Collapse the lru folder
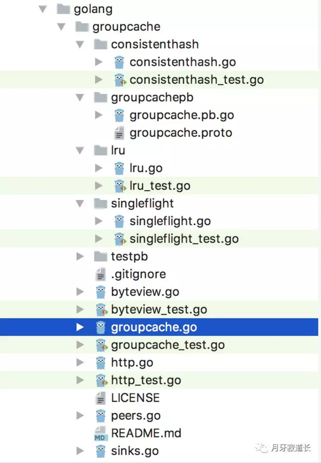Screen dimensions: 321x463 (80, 150)
